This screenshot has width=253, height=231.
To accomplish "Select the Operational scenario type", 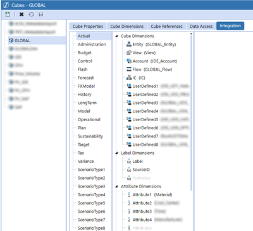I will pyautogui.click(x=89, y=119).
